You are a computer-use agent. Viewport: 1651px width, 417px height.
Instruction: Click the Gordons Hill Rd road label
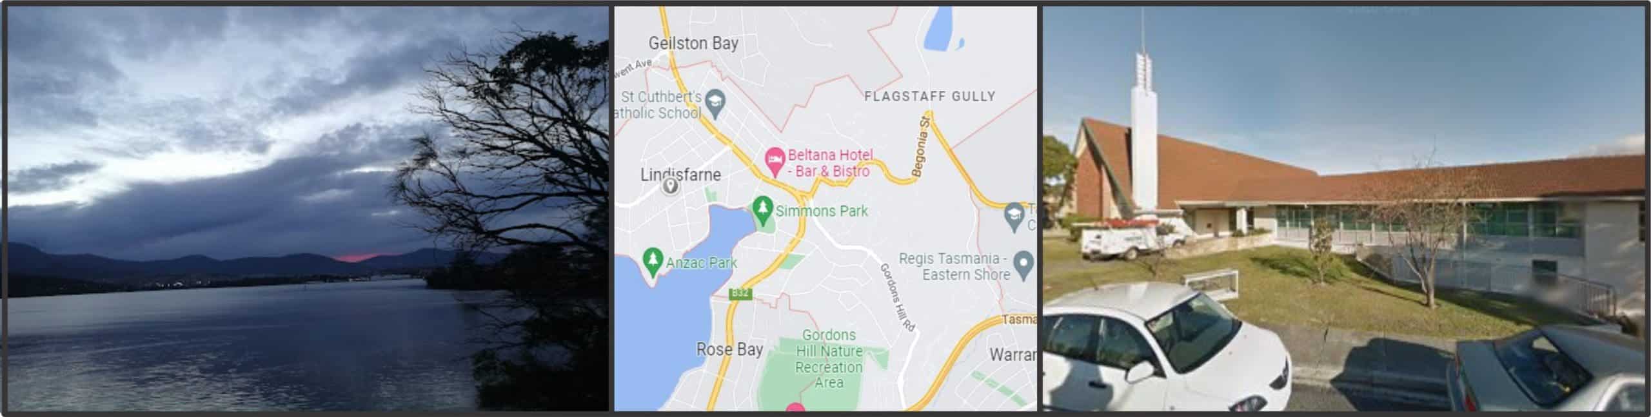click(x=898, y=298)
